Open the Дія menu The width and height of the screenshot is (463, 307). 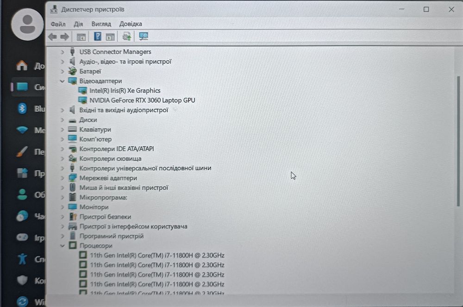[79, 24]
